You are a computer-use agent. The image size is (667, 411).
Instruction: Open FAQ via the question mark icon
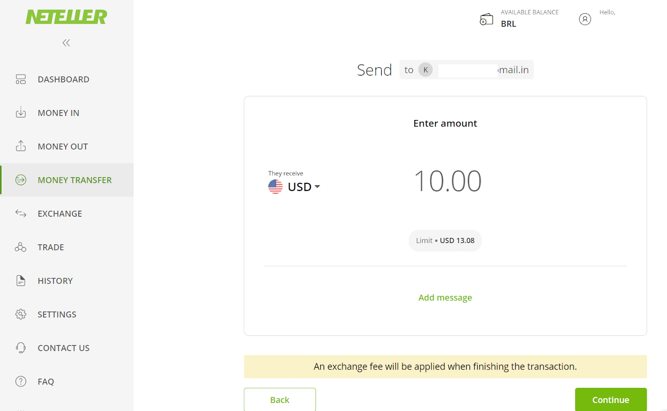point(21,381)
